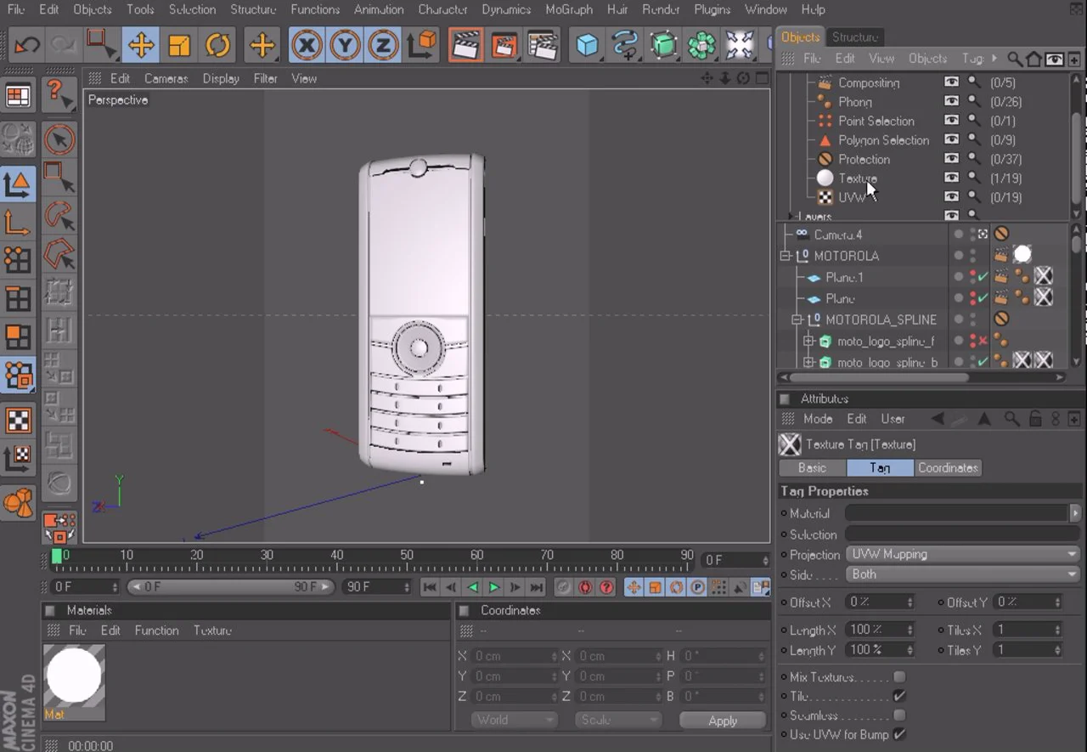Uncheck Use UVW for Bump
The image size is (1087, 752).
(x=899, y=734)
